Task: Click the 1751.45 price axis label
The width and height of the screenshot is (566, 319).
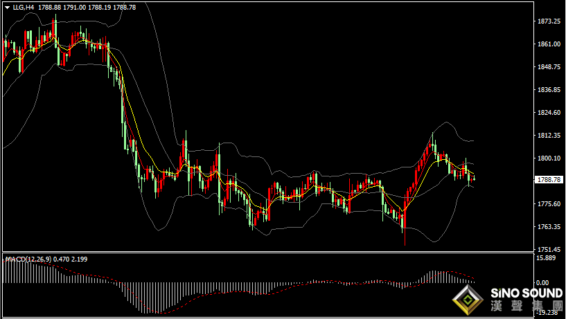Action: [x=549, y=249]
